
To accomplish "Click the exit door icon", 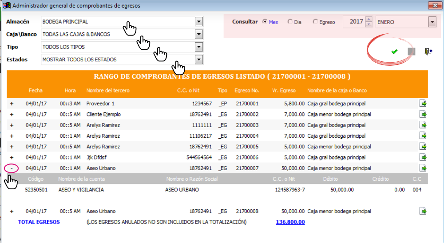I will [x=428, y=51].
